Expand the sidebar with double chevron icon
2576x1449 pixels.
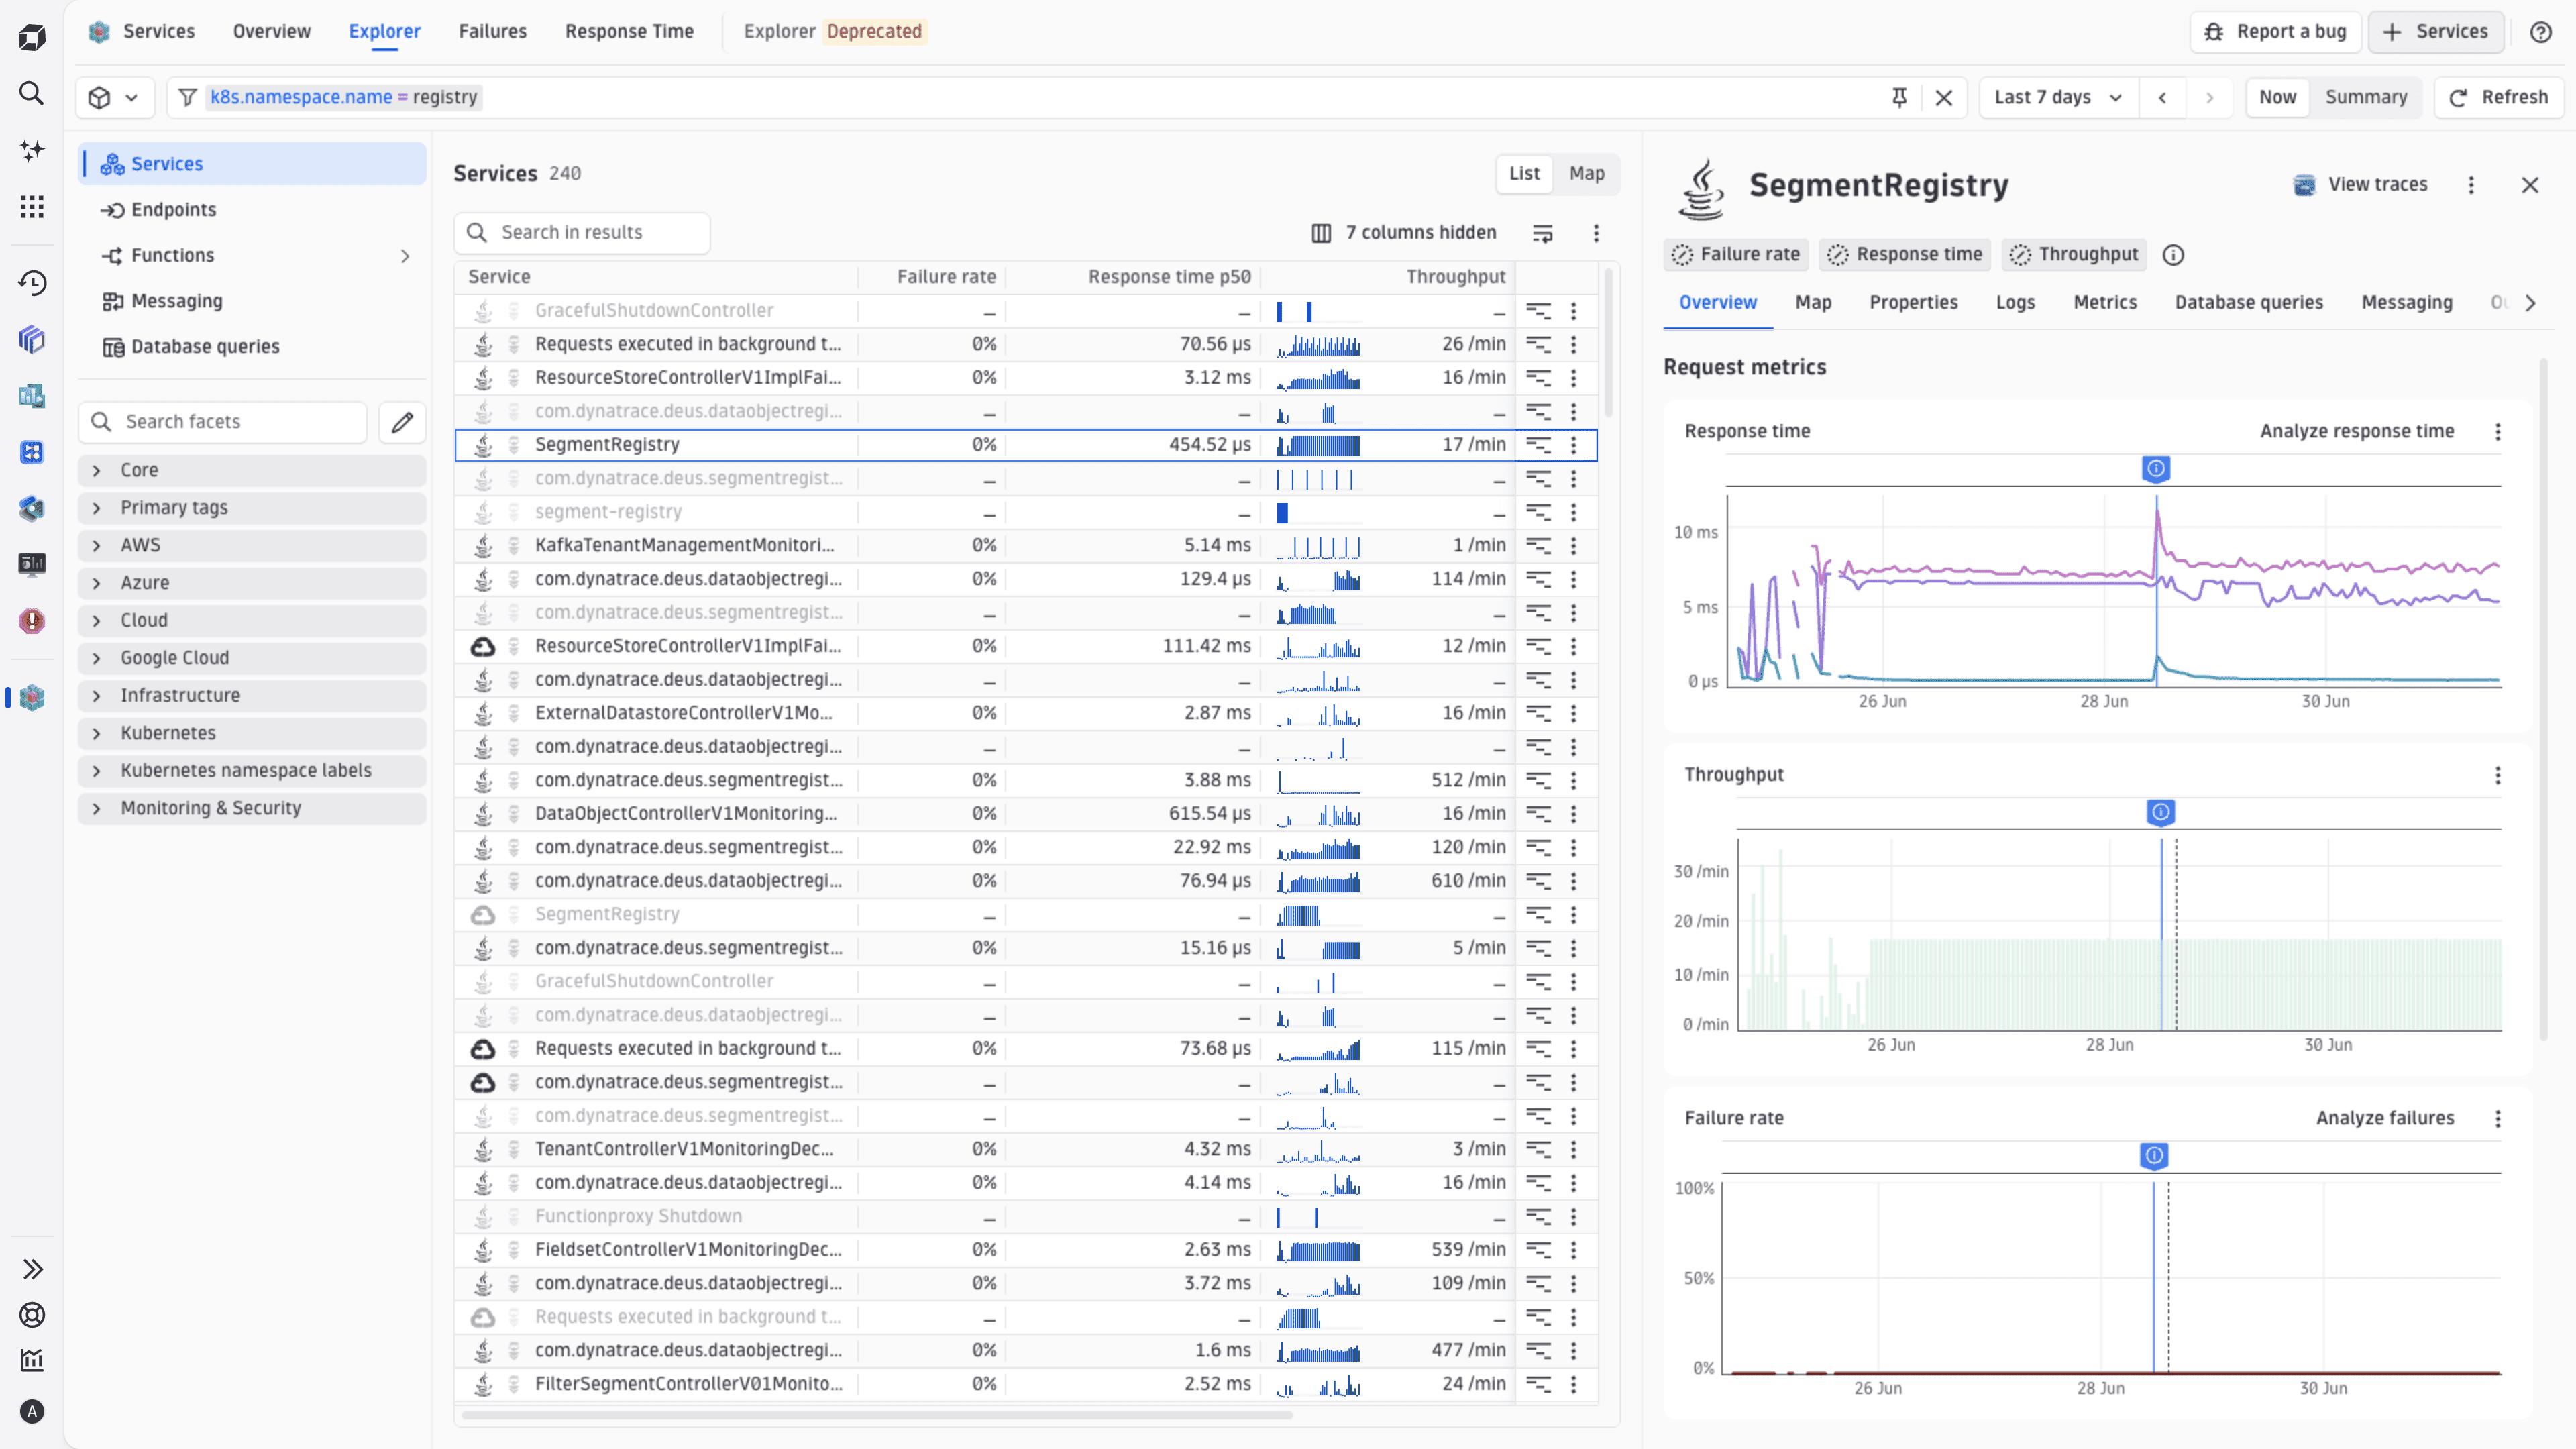coord(32,1269)
